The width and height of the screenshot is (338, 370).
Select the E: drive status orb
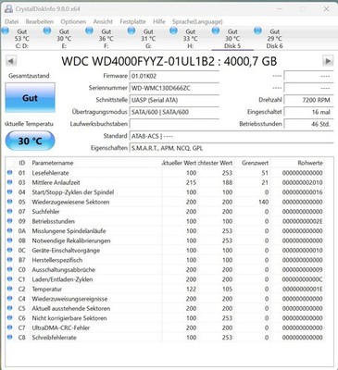[47, 31]
